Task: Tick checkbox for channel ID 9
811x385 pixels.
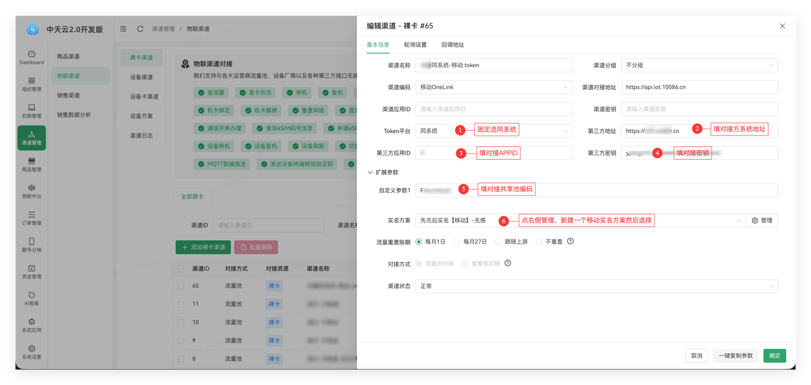Action: pyautogui.click(x=181, y=340)
